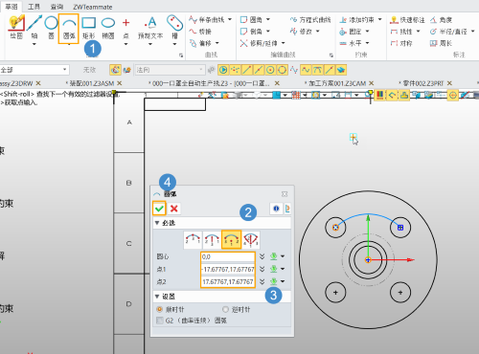The image size is (479, 354).
Task: Select the 矩形 (Rectangle) tool
Action: tap(89, 27)
